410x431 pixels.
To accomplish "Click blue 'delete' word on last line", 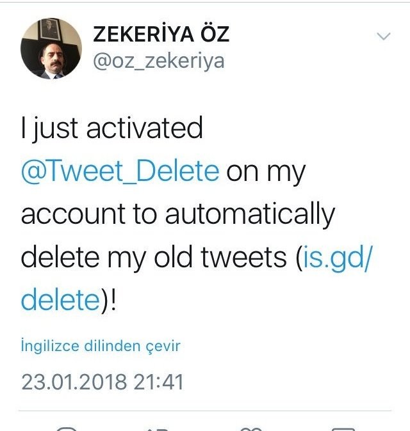I will 58,299.
